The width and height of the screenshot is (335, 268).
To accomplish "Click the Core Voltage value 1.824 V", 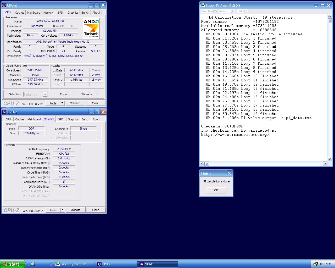I will (68, 35).
